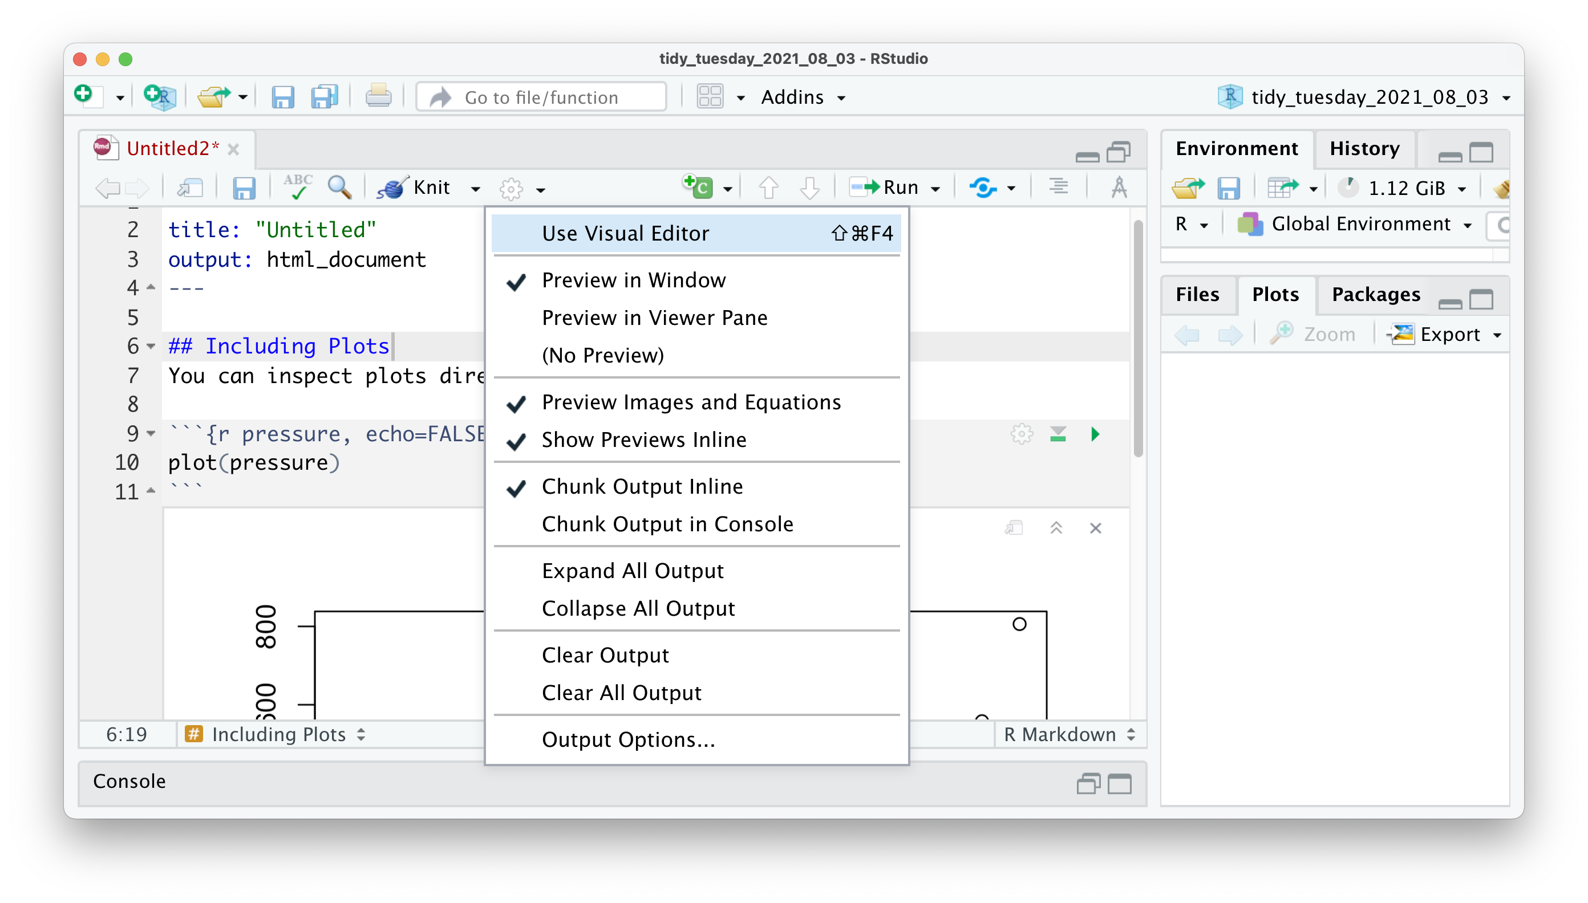Open the Run dropdown arrow
This screenshot has width=1588, height=903.
coord(935,189)
